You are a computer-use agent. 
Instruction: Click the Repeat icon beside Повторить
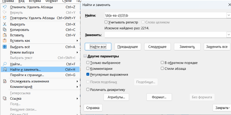pyautogui.click(x=4, y=18)
